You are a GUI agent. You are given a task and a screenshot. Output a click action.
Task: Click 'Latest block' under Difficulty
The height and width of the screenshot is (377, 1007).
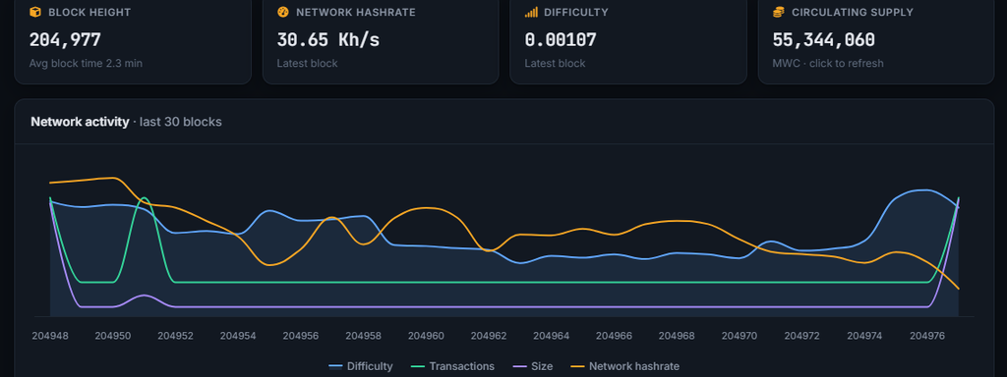[555, 64]
